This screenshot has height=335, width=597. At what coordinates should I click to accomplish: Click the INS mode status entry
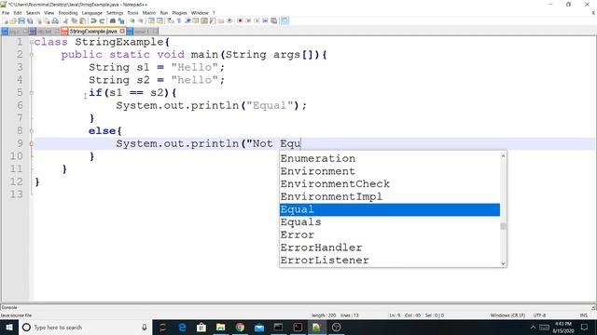tap(583, 315)
